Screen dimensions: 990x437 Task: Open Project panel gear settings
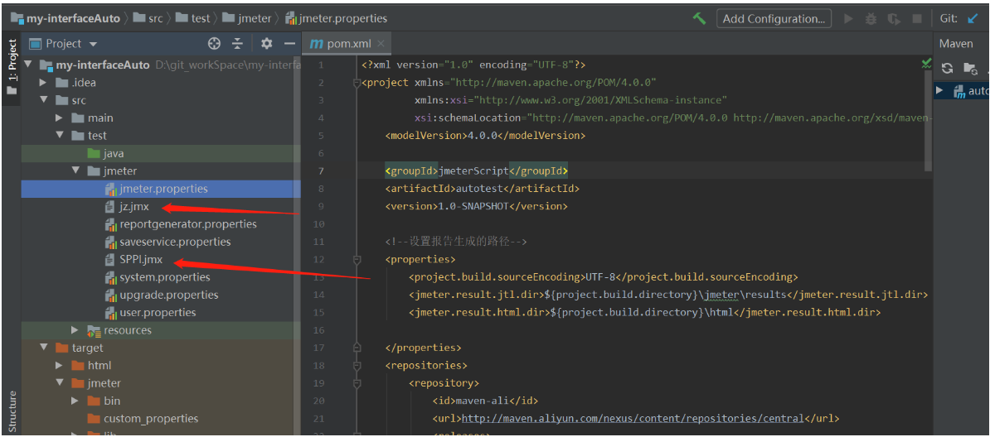point(266,43)
